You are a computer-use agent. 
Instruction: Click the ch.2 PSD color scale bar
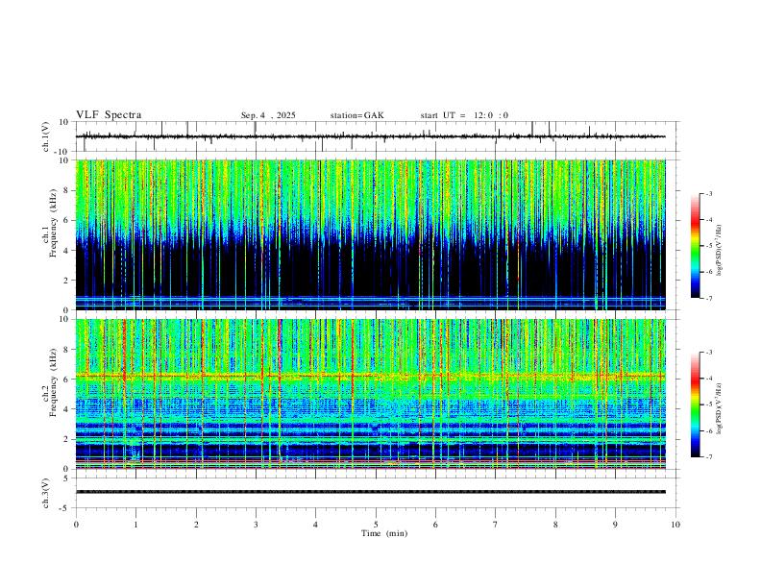[x=696, y=404]
